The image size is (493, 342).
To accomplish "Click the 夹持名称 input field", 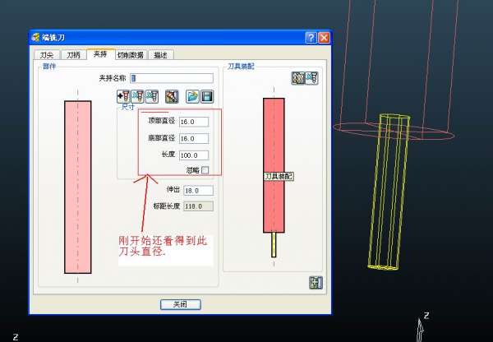I will pos(172,78).
